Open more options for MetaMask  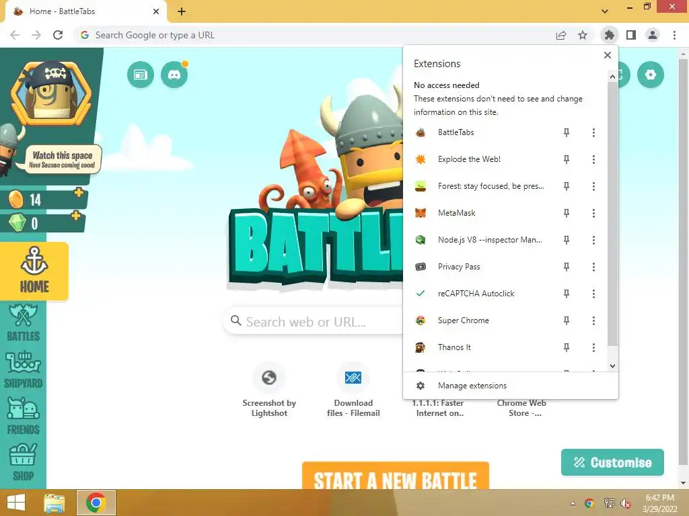tap(593, 213)
